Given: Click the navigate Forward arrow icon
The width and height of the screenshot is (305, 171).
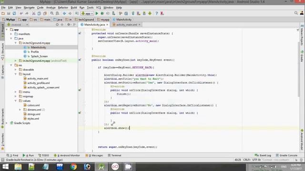Looking at the screenshot, I should coord(70,13).
